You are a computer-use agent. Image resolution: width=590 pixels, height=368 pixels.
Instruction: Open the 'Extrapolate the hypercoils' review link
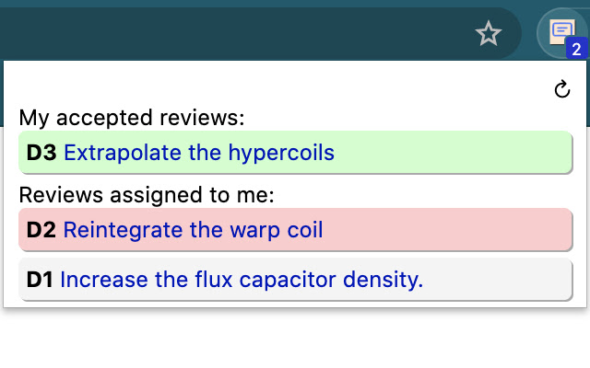tap(198, 152)
